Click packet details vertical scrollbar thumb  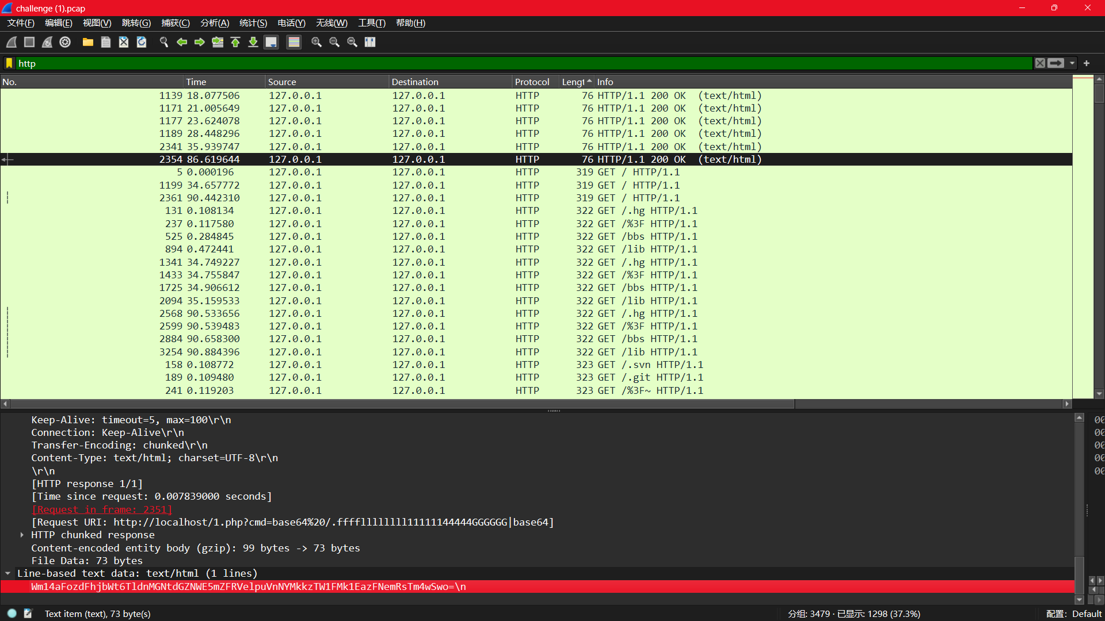click(1079, 576)
